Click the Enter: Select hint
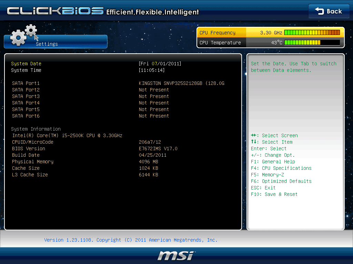Screen dimensions: 353x264 (269, 148)
